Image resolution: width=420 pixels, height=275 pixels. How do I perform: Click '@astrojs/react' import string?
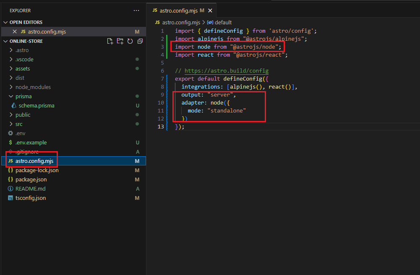pyautogui.click(x=259, y=55)
